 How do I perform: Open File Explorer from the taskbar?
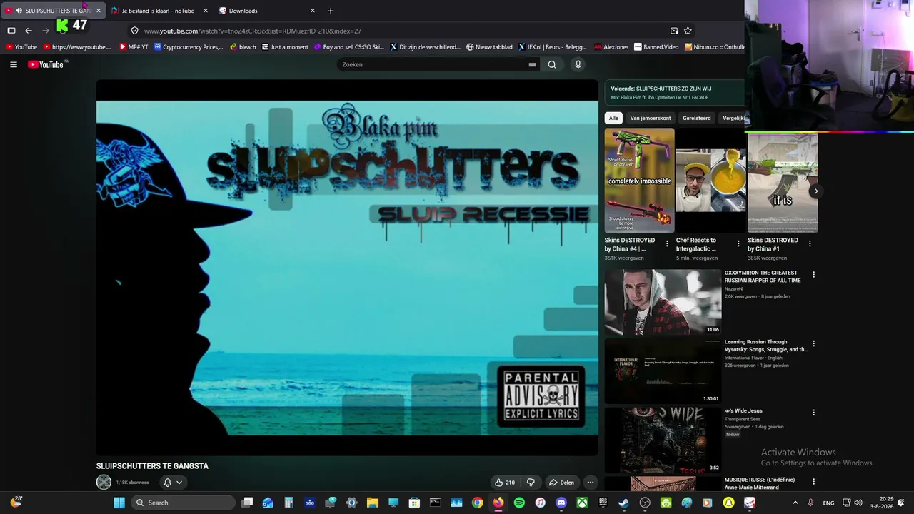(x=373, y=503)
